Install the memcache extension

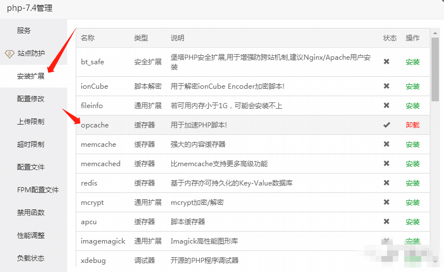click(x=413, y=145)
